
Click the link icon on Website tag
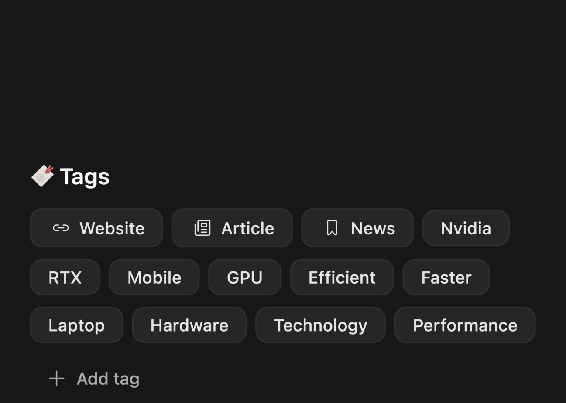pos(61,228)
